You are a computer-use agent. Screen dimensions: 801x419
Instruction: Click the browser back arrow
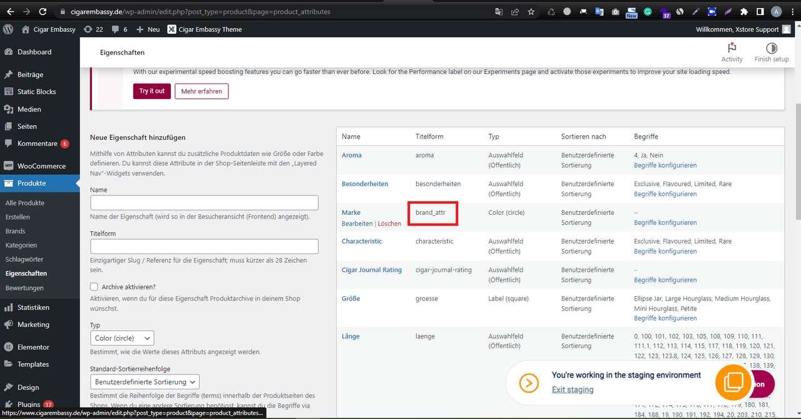(11, 11)
